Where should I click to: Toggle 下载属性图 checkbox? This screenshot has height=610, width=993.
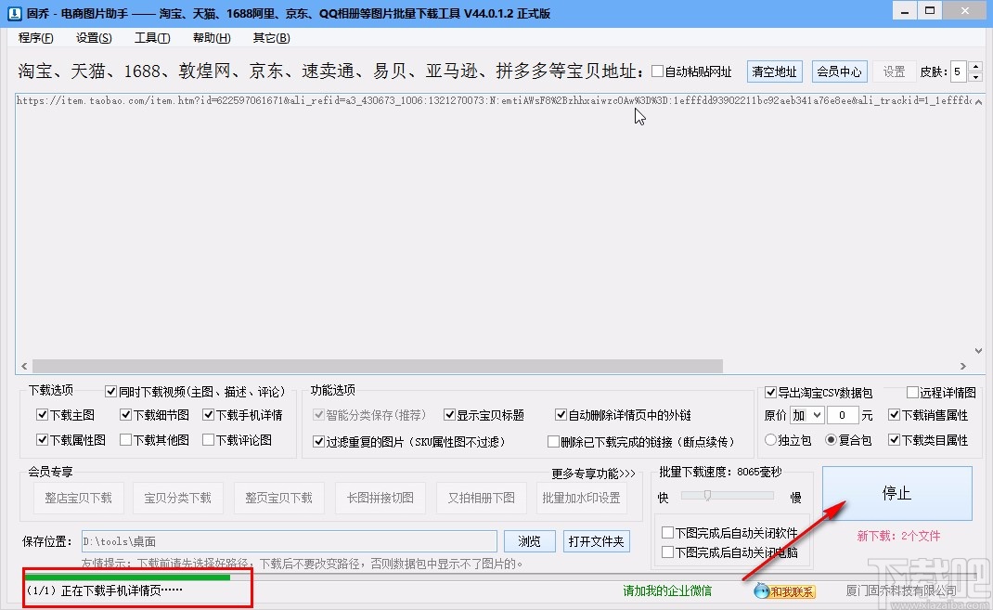pyautogui.click(x=43, y=439)
